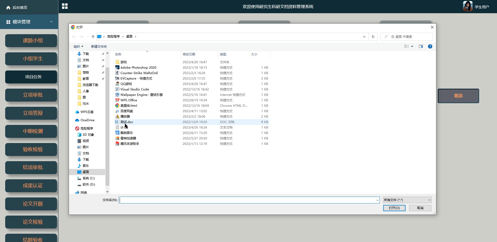Viewport: 497px width, 242px height.
Task: Open the 立项审批 sidebar menu item
Action: click(x=31, y=95)
